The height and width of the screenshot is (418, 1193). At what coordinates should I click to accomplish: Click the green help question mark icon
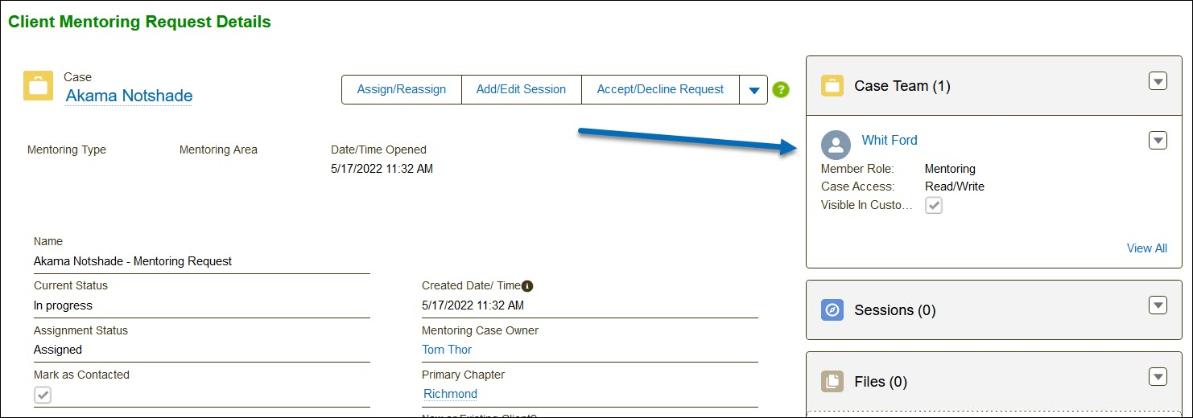(x=780, y=90)
